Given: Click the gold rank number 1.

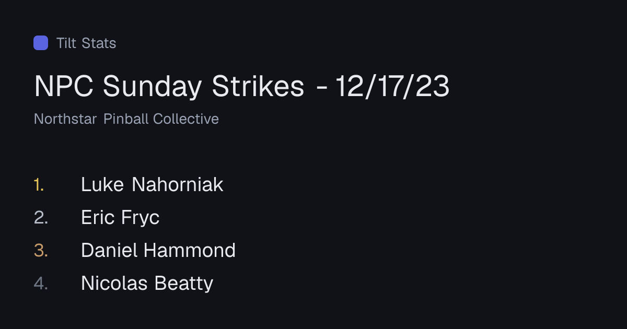Looking at the screenshot, I should coord(39,184).
